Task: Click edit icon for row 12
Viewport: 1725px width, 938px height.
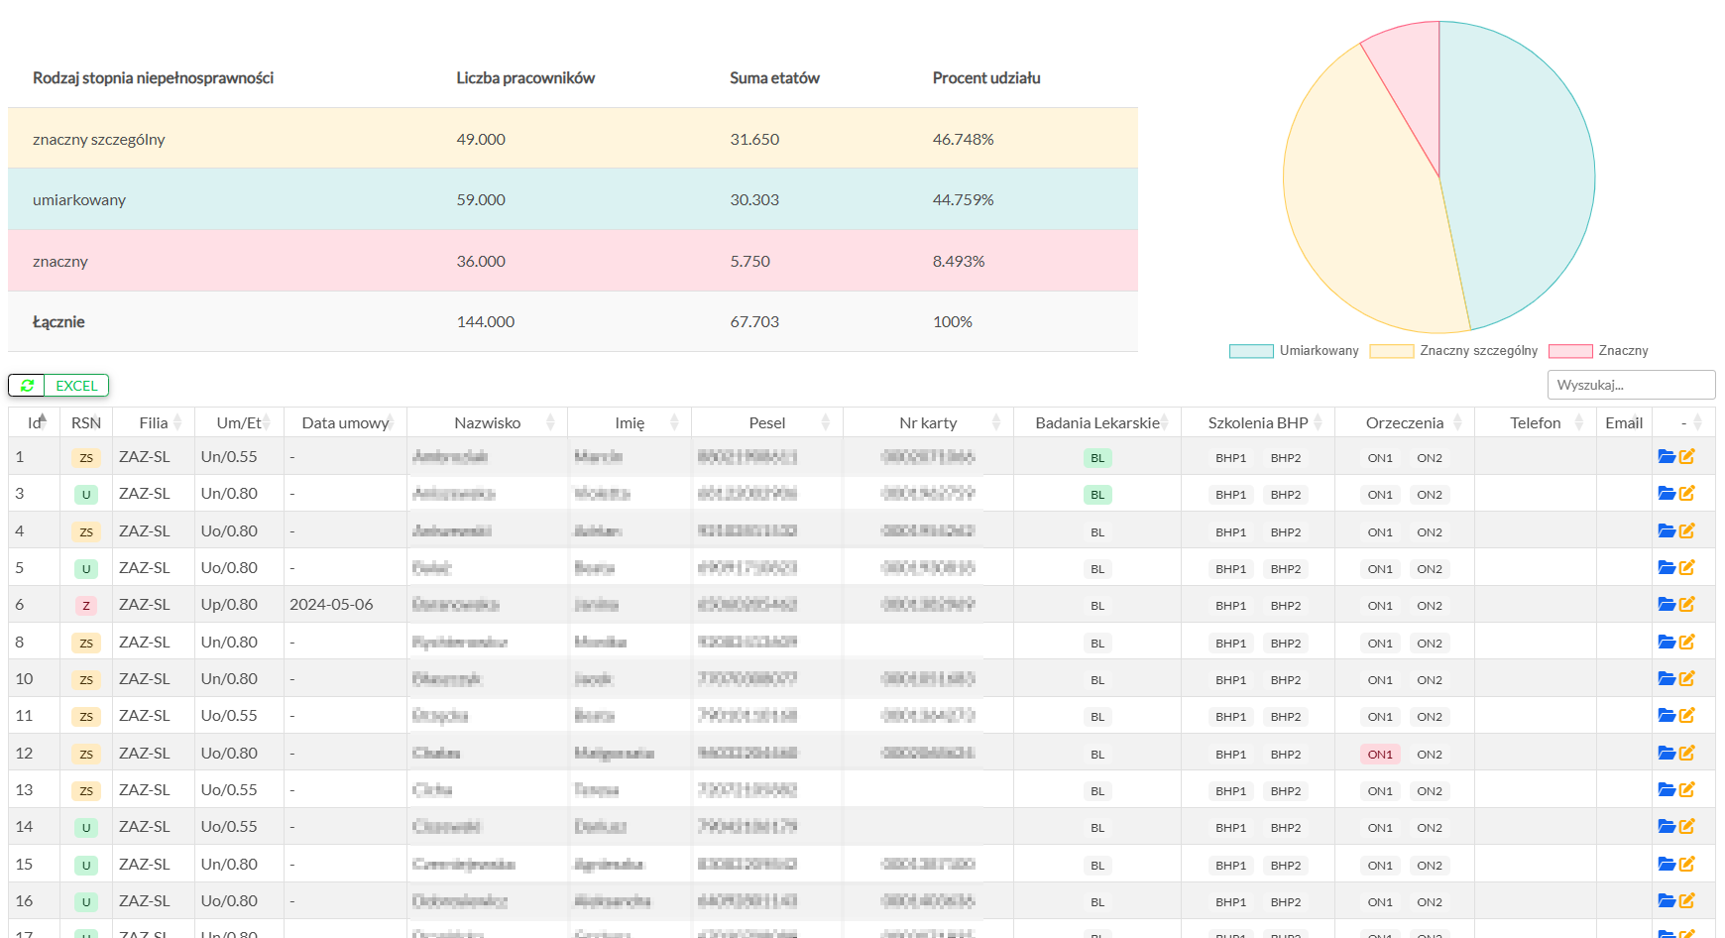Action: pyautogui.click(x=1687, y=754)
